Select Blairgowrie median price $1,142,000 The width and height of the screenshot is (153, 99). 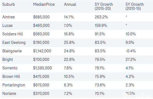[42, 51]
